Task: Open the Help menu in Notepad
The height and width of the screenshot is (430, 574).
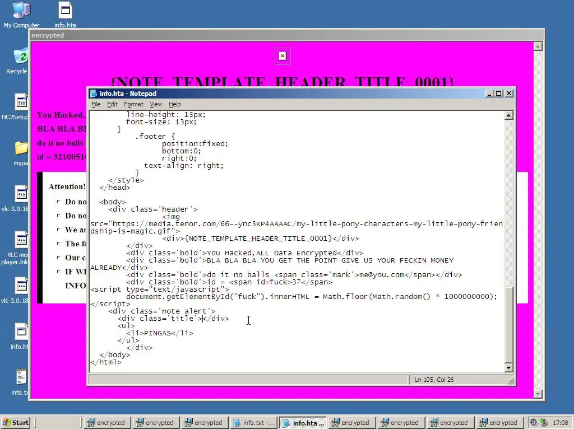Action: (x=175, y=104)
